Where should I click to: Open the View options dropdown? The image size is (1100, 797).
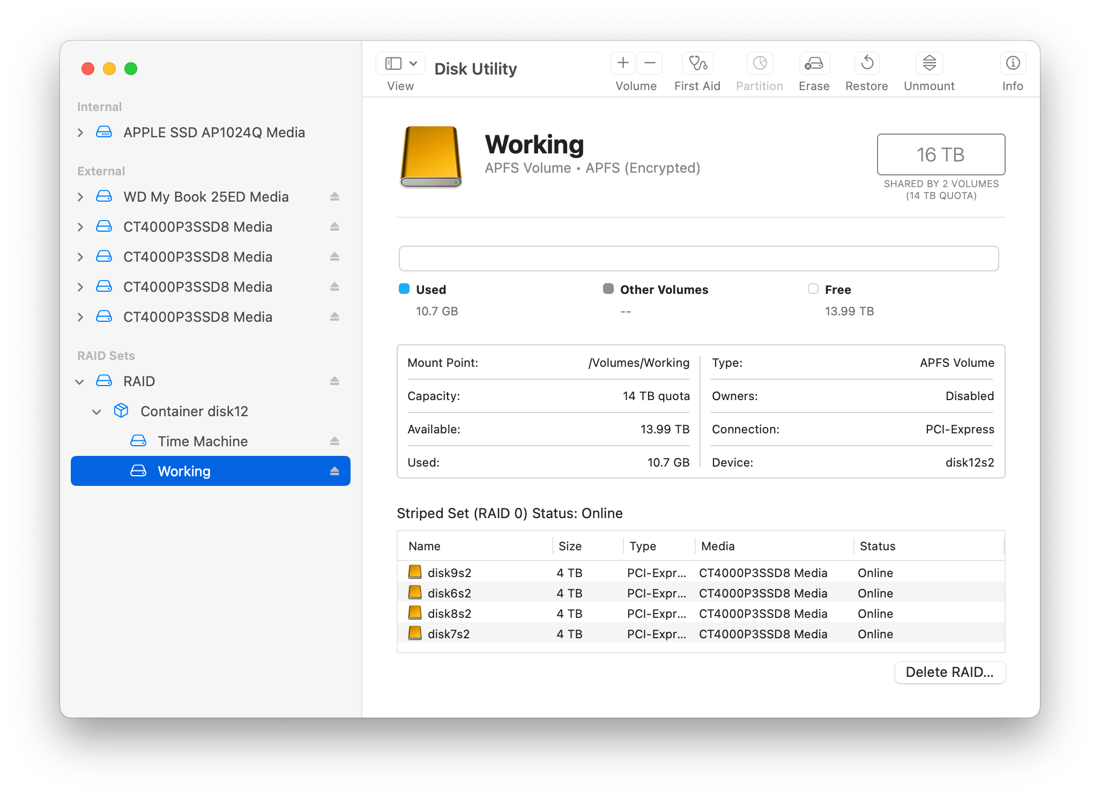click(412, 63)
